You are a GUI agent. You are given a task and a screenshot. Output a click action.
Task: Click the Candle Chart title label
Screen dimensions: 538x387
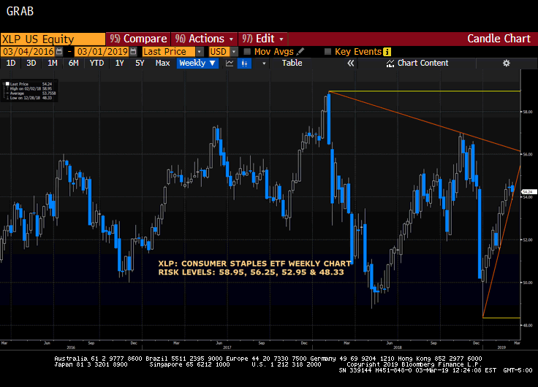tap(499, 39)
